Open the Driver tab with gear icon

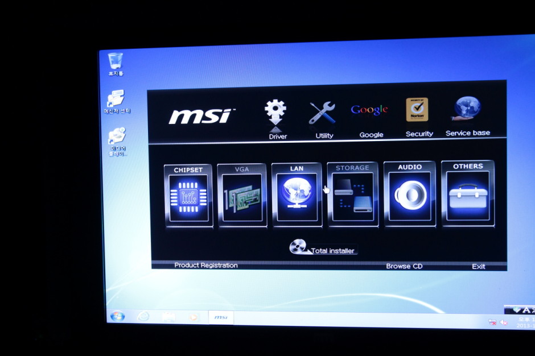277,118
